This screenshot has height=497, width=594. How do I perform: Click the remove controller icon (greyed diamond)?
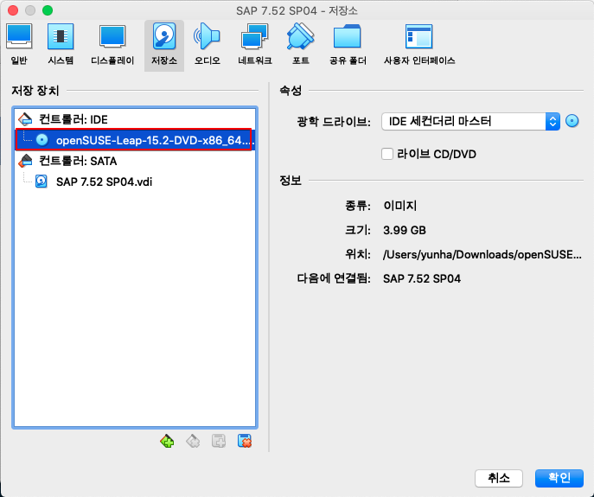click(193, 442)
